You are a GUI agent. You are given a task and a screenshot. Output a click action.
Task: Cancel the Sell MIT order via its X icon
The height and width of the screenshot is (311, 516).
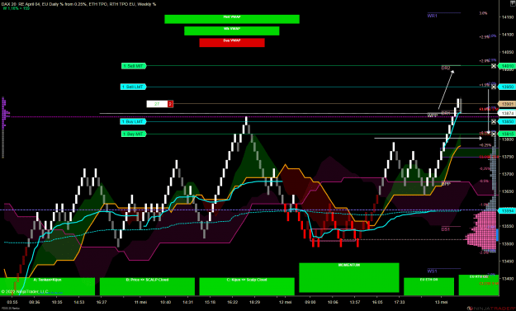tap(494, 66)
